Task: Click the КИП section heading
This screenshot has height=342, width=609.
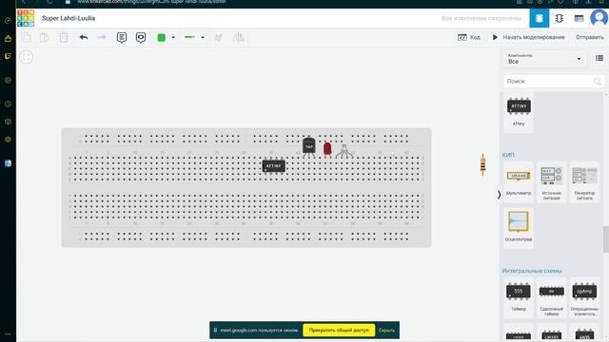Action: (x=508, y=155)
